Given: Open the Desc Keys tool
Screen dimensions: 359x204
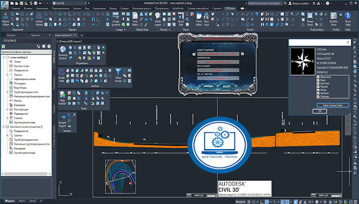Looking at the screenshot, I should 206,19.
